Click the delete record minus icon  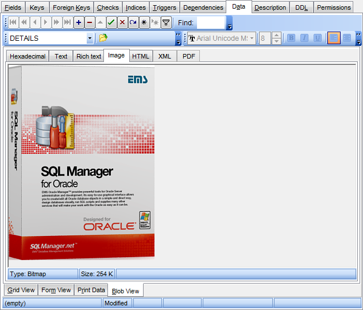pos(90,23)
